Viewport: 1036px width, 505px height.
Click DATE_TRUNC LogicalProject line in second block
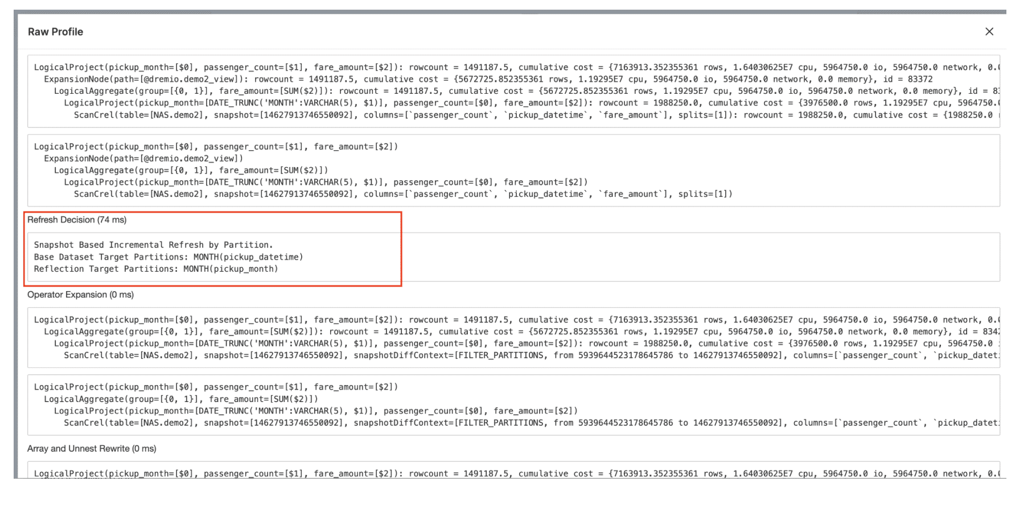tap(325, 182)
